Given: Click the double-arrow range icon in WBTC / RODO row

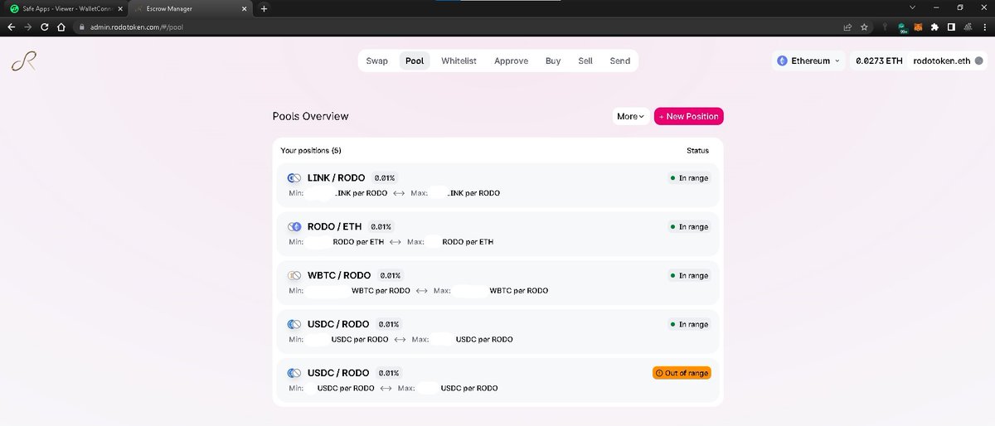Looking at the screenshot, I should coord(421,291).
